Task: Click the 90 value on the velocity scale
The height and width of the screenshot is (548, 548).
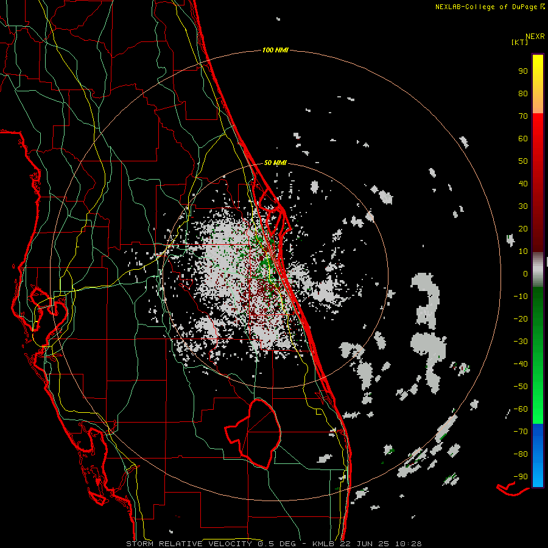Action: [x=523, y=71]
